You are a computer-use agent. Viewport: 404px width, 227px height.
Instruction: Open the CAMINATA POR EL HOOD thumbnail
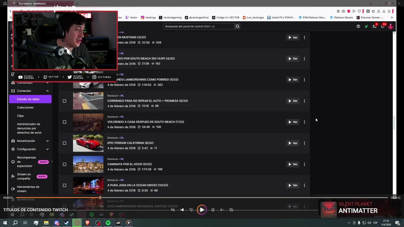coord(88,164)
